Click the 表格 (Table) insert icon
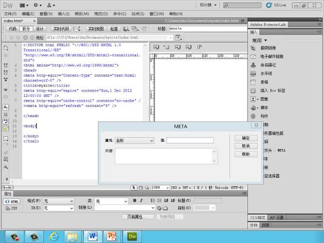This screenshot has height=243, width=324. point(253,82)
